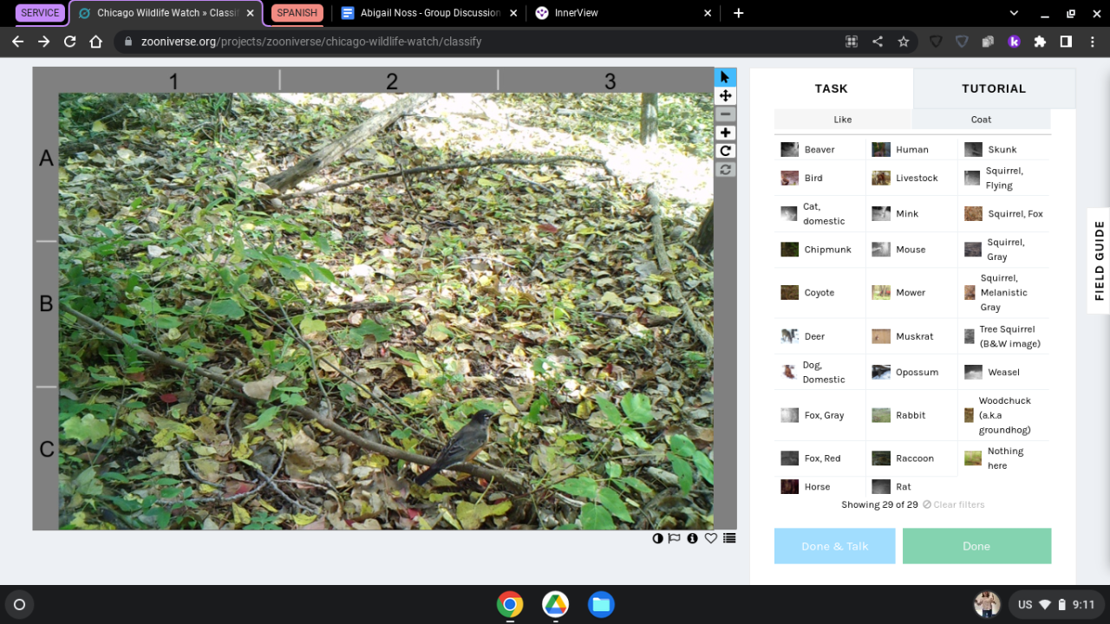The width and height of the screenshot is (1110, 624).
Task: Click the green Done button
Action: (976, 546)
